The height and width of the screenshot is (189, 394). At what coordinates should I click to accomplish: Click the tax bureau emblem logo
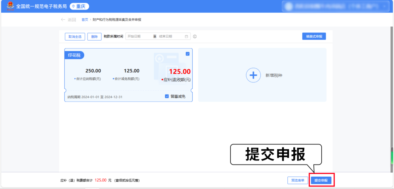9,6
